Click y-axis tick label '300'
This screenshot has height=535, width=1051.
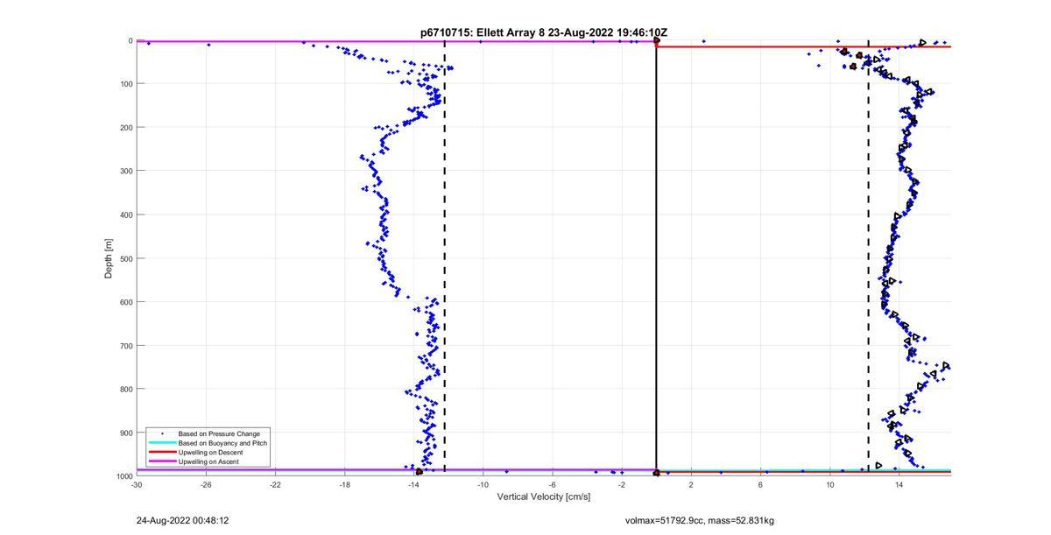pos(125,171)
